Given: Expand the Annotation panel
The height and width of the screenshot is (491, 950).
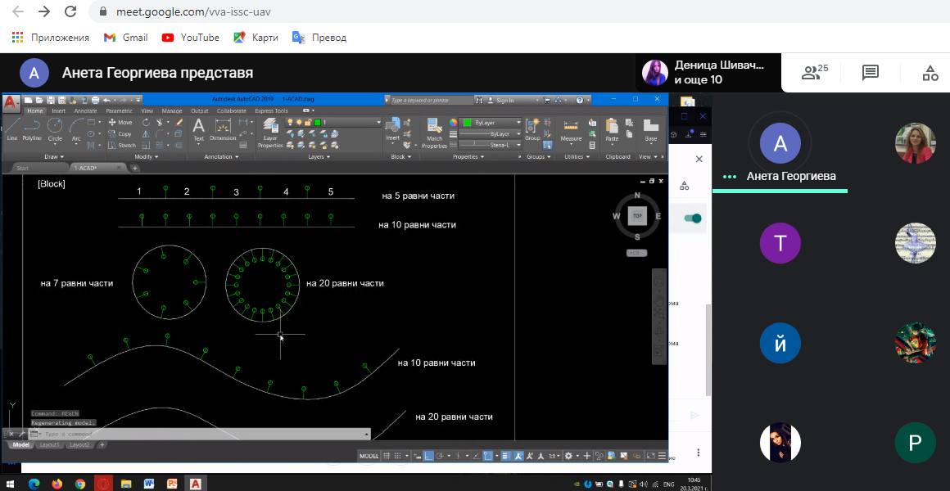Looking at the screenshot, I should coord(221,157).
